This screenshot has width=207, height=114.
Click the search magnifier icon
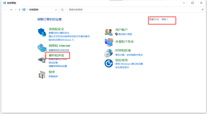(202, 10)
